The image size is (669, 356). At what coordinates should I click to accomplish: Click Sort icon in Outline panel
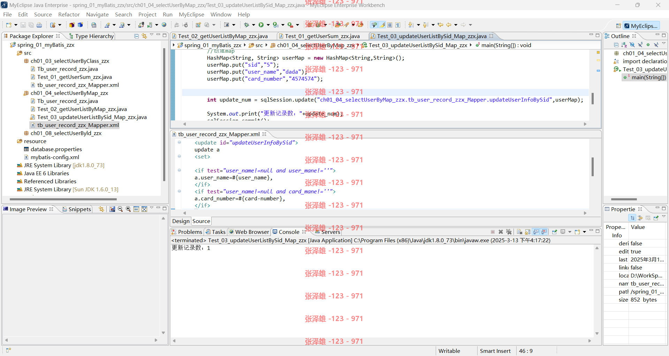tap(624, 45)
